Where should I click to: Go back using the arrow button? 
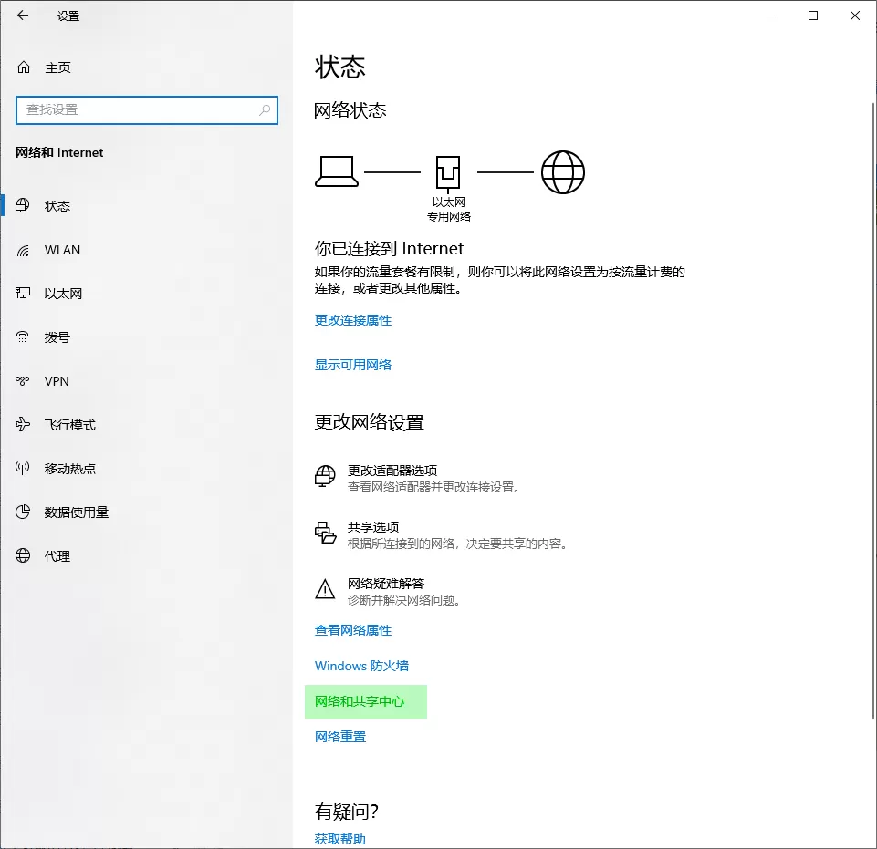pyautogui.click(x=22, y=16)
